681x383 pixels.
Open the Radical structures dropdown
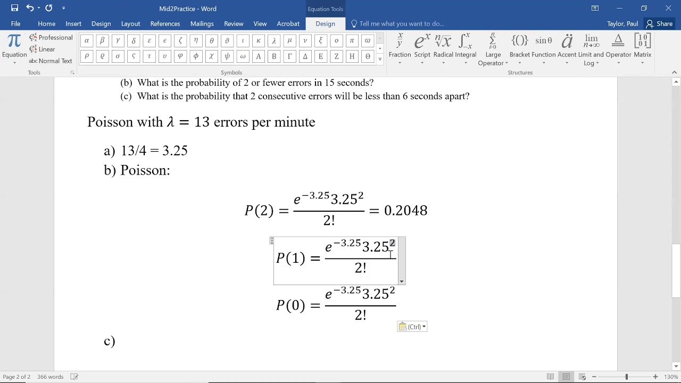(443, 49)
